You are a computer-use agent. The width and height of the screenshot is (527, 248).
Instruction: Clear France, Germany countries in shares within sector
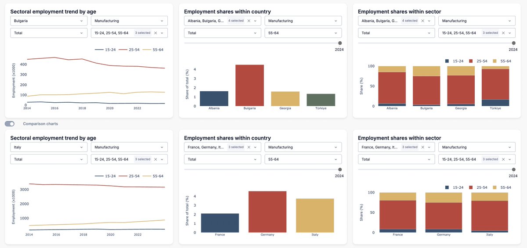click(x=422, y=147)
